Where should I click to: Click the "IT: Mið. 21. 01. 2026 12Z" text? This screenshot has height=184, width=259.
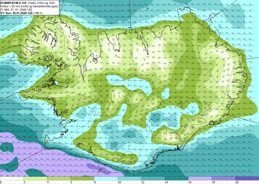pyautogui.click(x=16, y=10)
